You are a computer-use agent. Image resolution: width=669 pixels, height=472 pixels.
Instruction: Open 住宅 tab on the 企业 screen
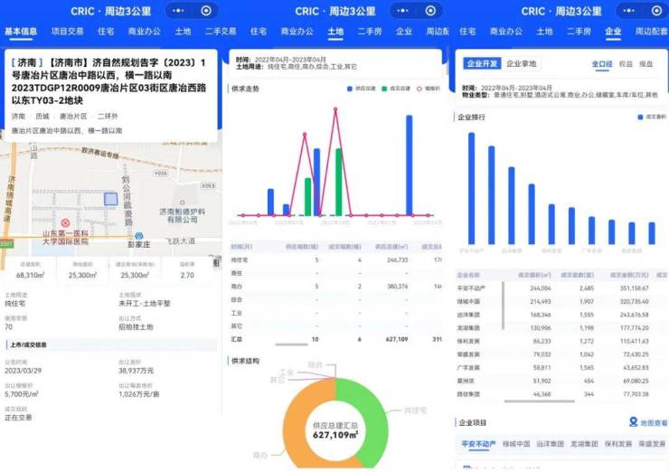[467, 31]
